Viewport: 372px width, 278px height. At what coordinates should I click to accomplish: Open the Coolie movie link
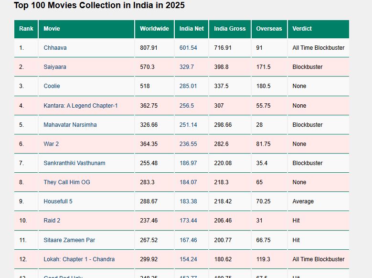tap(52, 86)
